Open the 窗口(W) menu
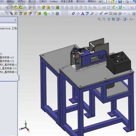Viewport: 136px width, 136px height. [80, 1]
